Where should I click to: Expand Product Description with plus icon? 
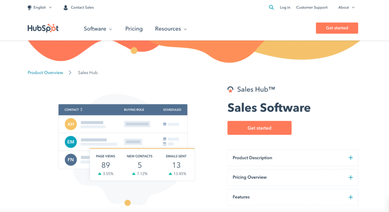[351, 157]
